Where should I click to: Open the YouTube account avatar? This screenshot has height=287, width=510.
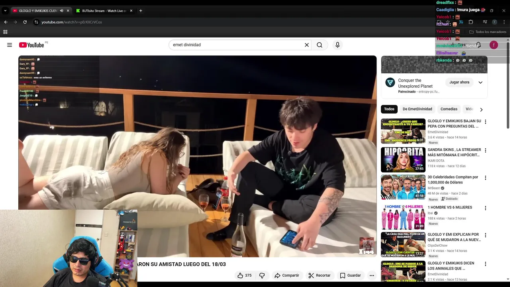pyautogui.click(x=494, y=45)
